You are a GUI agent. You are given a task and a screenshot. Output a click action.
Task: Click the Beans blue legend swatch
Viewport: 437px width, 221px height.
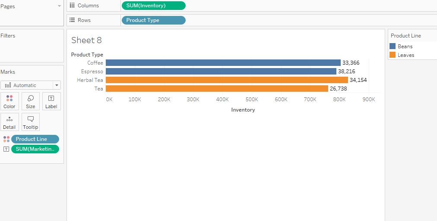393,46
